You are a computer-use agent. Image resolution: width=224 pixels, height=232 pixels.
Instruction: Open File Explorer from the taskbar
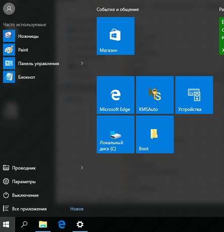point(43,224)
